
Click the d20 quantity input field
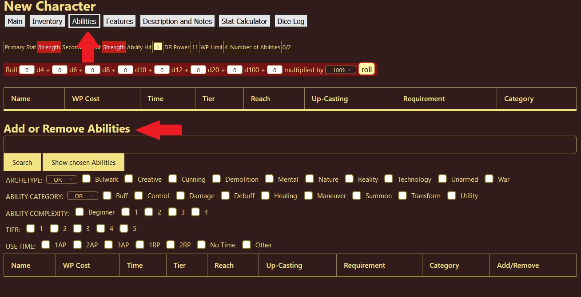(x=198, y=70)
